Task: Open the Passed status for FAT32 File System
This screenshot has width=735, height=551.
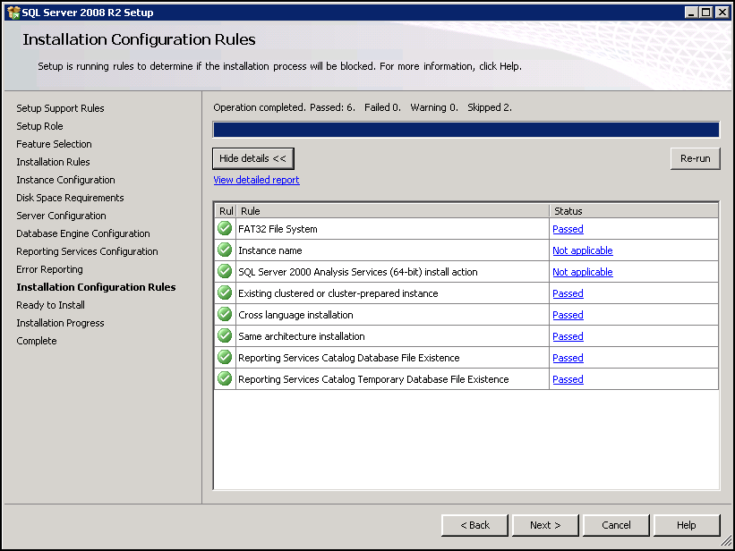Action: [568, 229]
